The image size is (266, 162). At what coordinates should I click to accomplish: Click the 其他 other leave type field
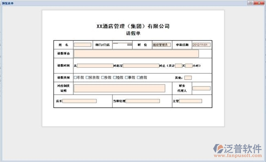pos(188,78)
